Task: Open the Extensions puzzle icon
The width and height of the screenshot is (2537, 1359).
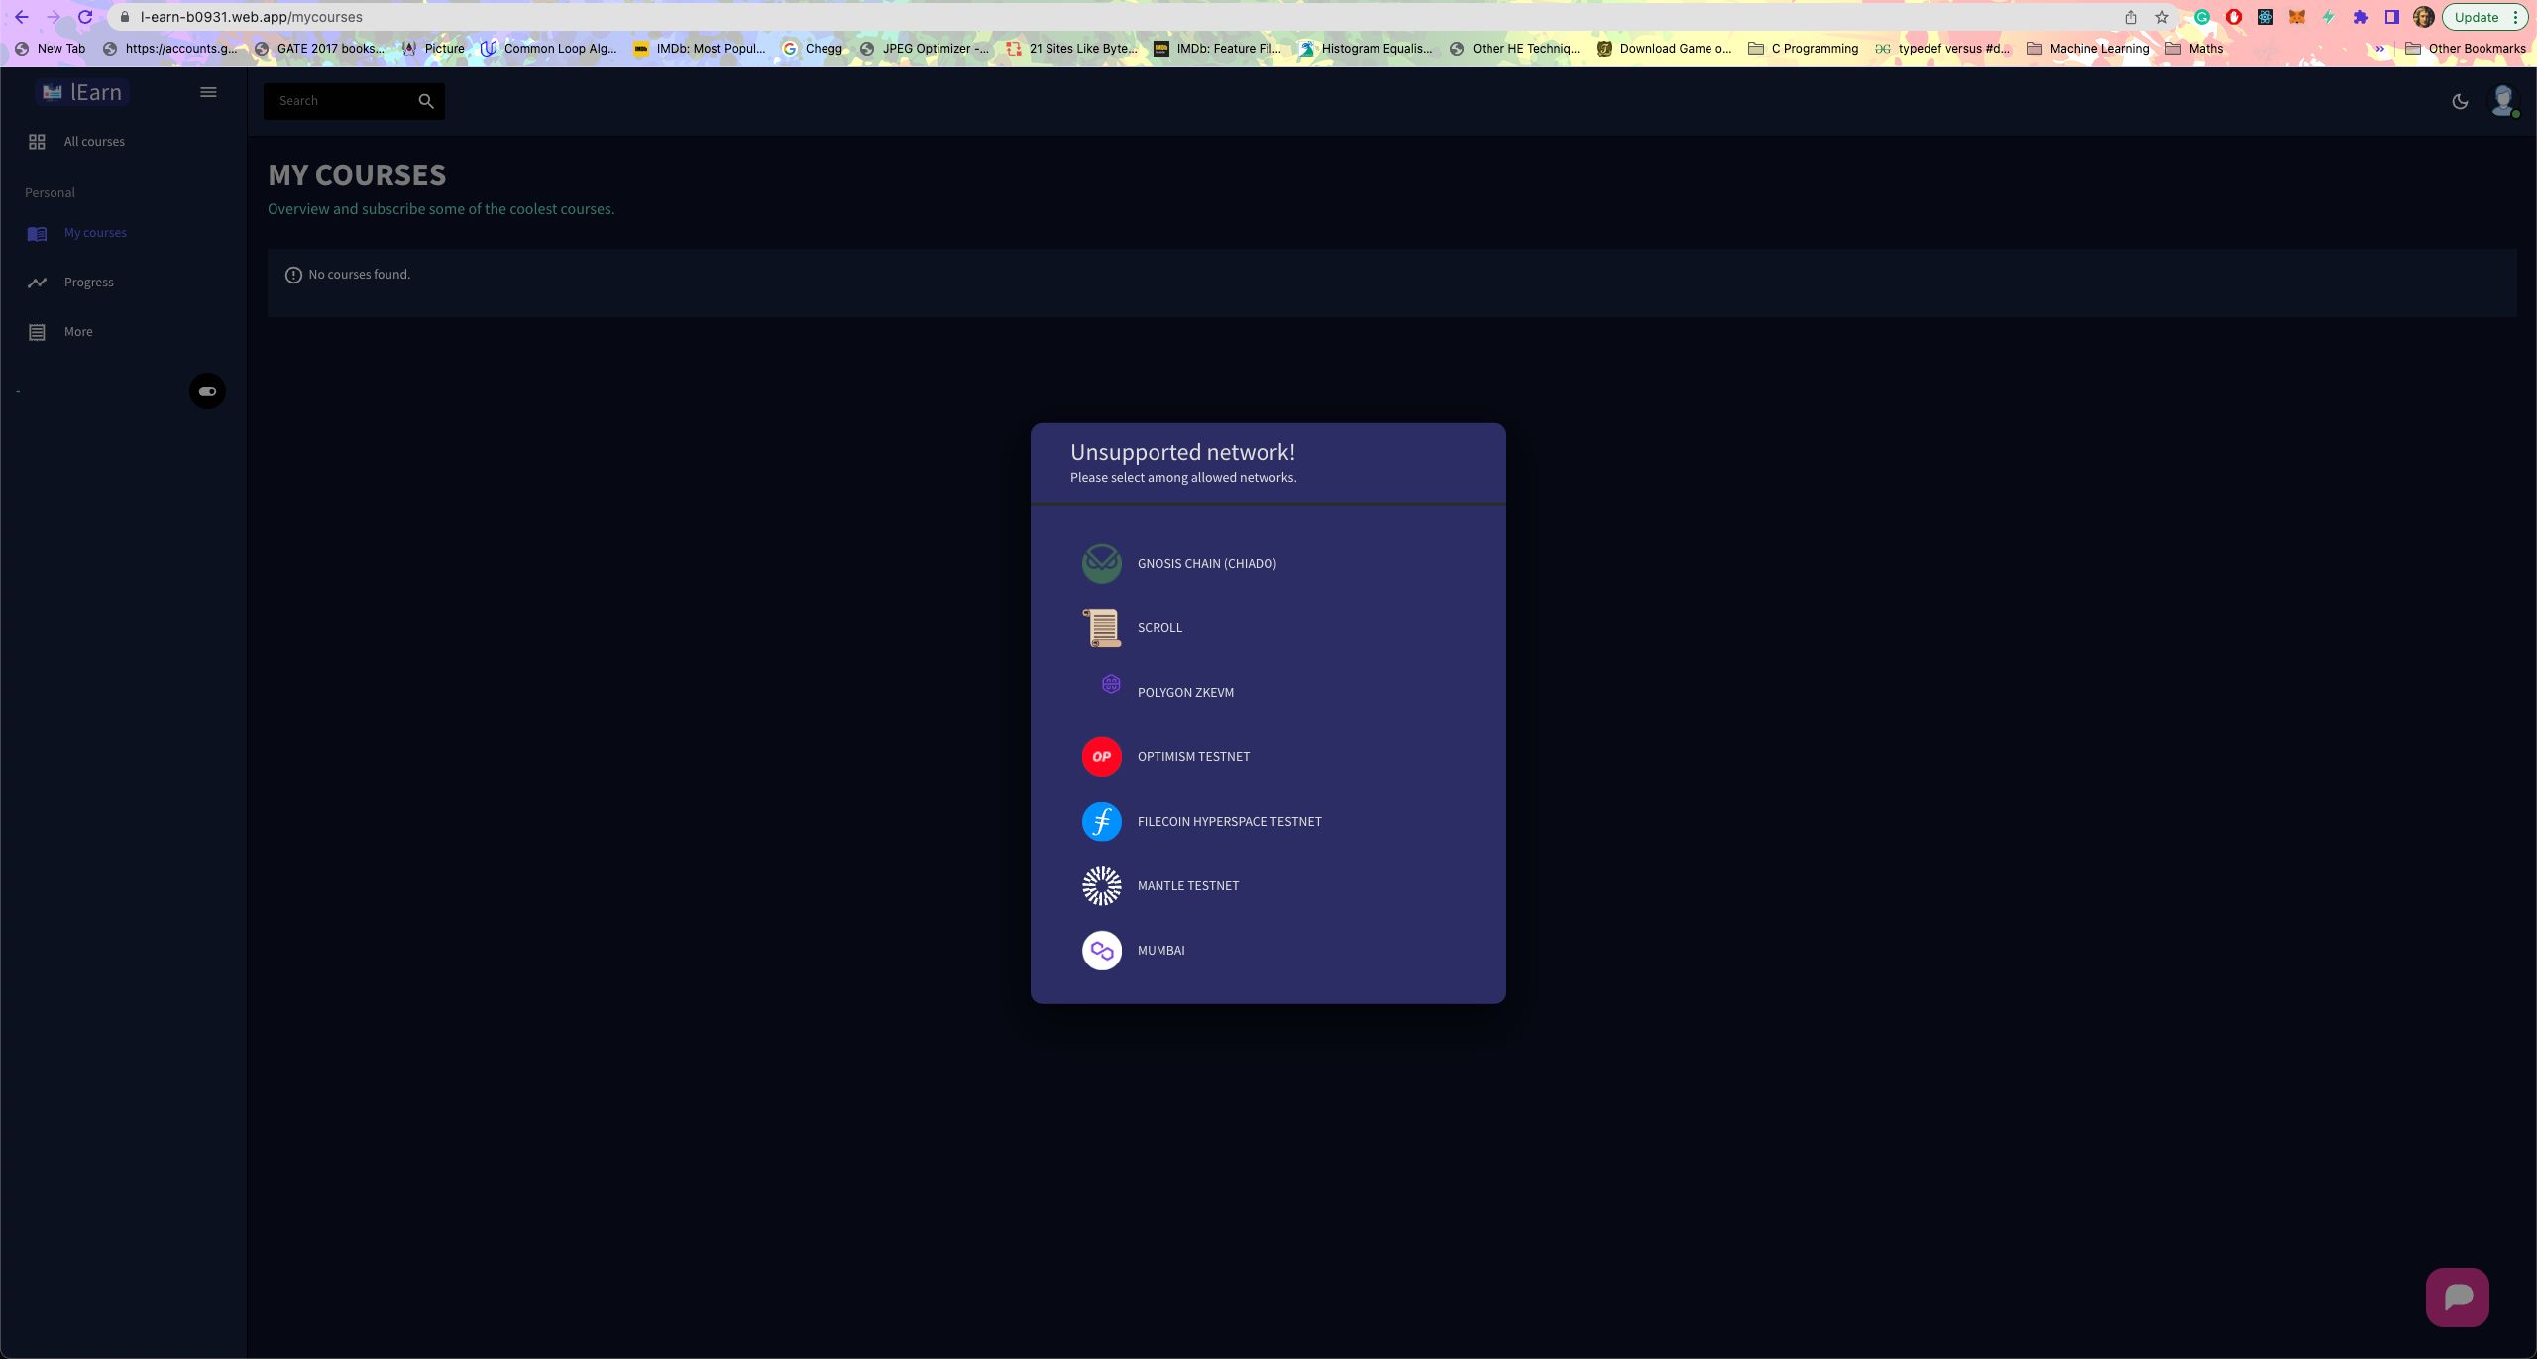Action: [x=2360, y=17]
